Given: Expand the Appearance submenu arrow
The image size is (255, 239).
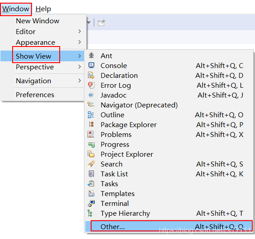Looking at the screenshot, I should coord(79,42).
